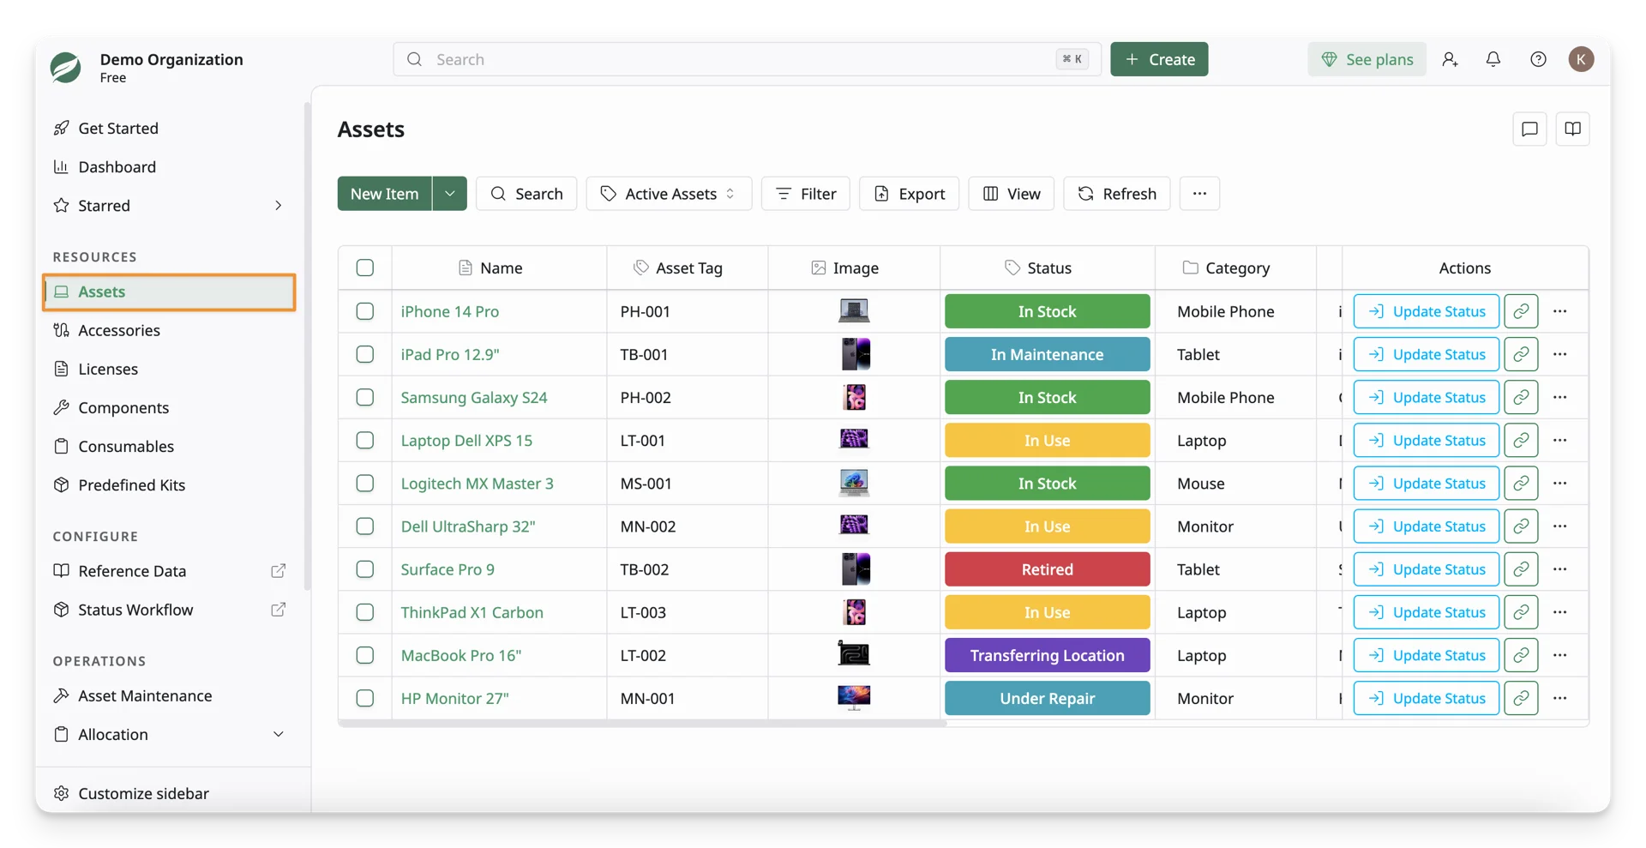Open more actions for iPhone 14 Pro row
The image size is (1646, 848).
(x=1559, y=311)
